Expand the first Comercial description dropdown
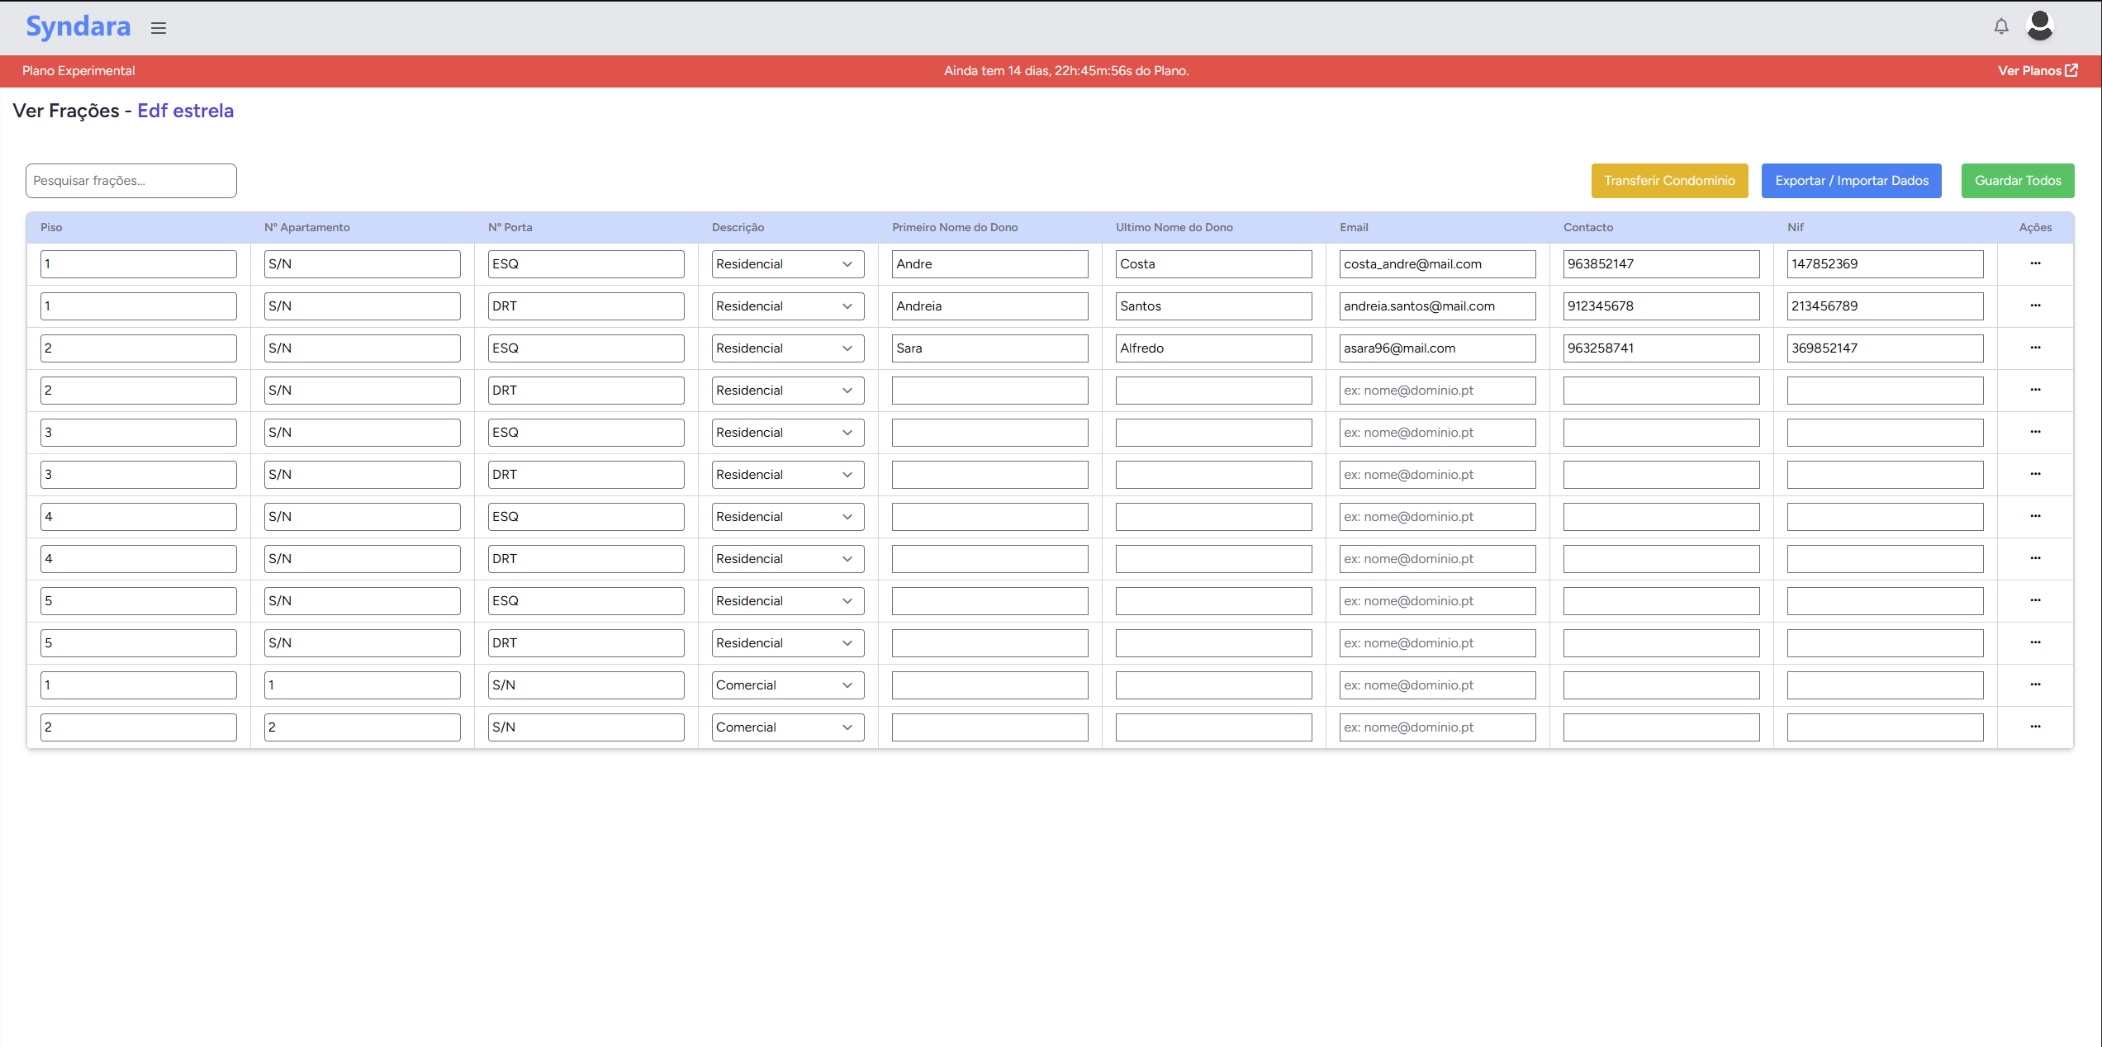The width and height of the screenshot is (2102, 1047). click(787, 685)
